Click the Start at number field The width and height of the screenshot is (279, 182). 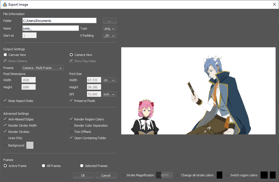[x=29, y=35]
